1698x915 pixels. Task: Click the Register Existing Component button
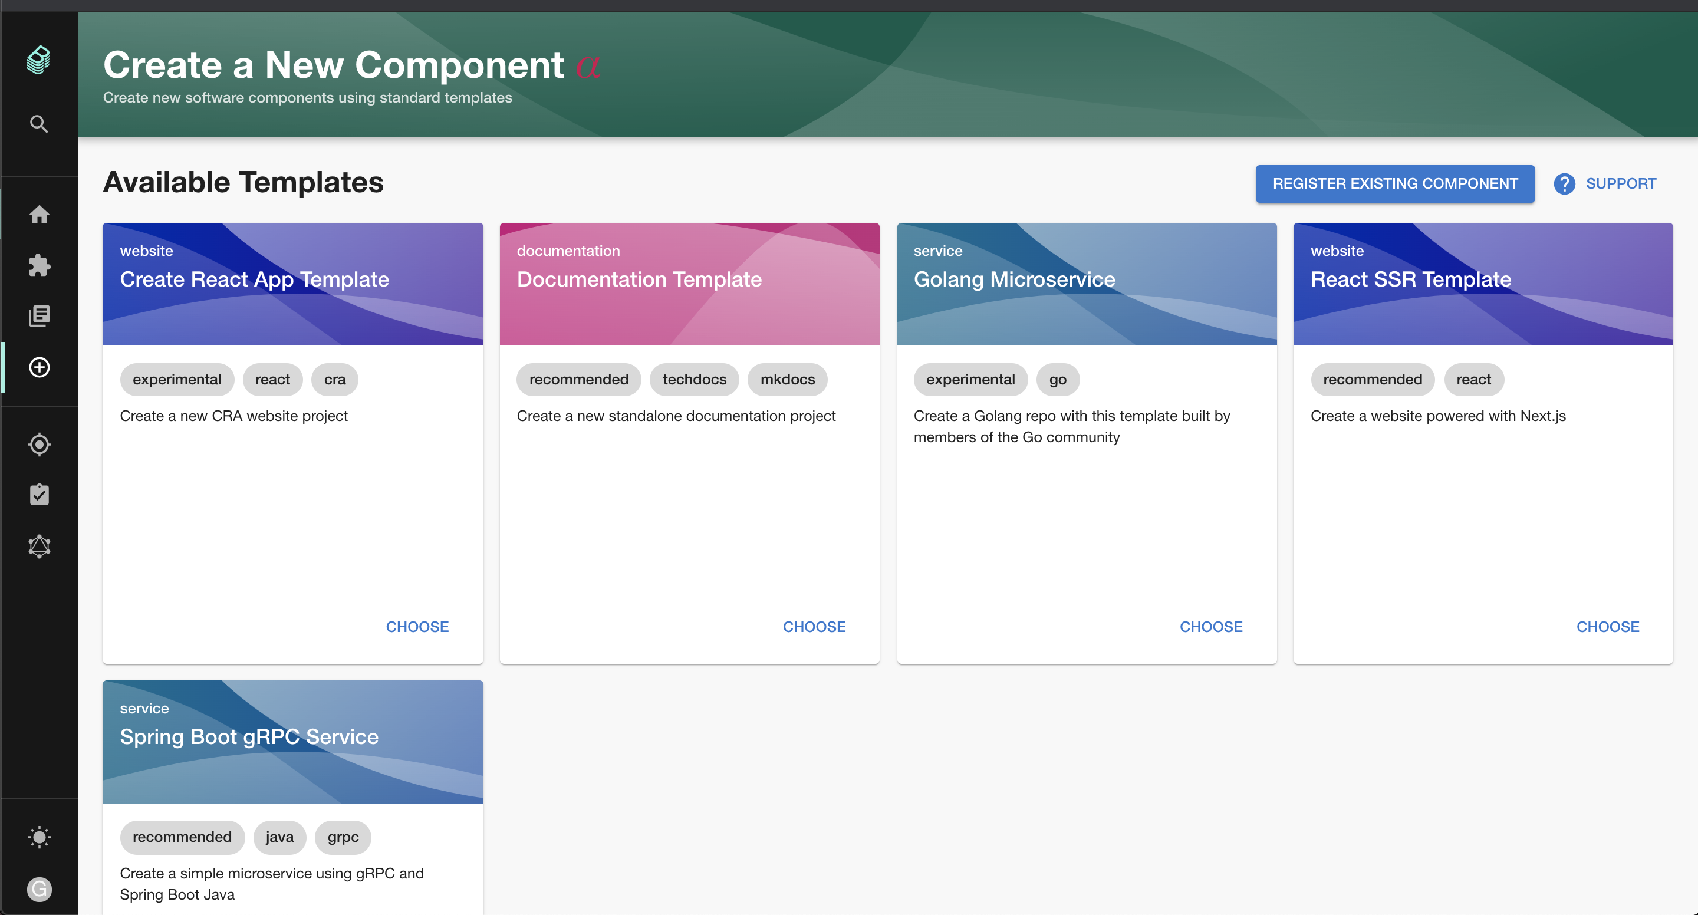coord(1395,184)
